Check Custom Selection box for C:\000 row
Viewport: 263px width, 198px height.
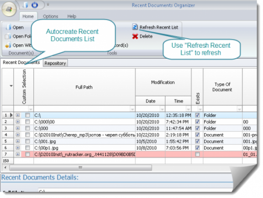coord(28,128)
